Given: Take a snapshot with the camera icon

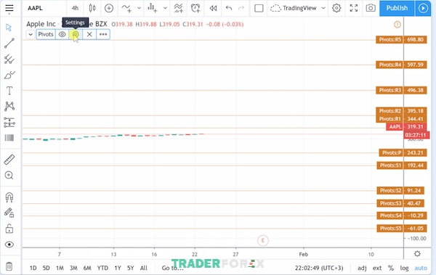Looking at the screenshot, I should 371,8.
